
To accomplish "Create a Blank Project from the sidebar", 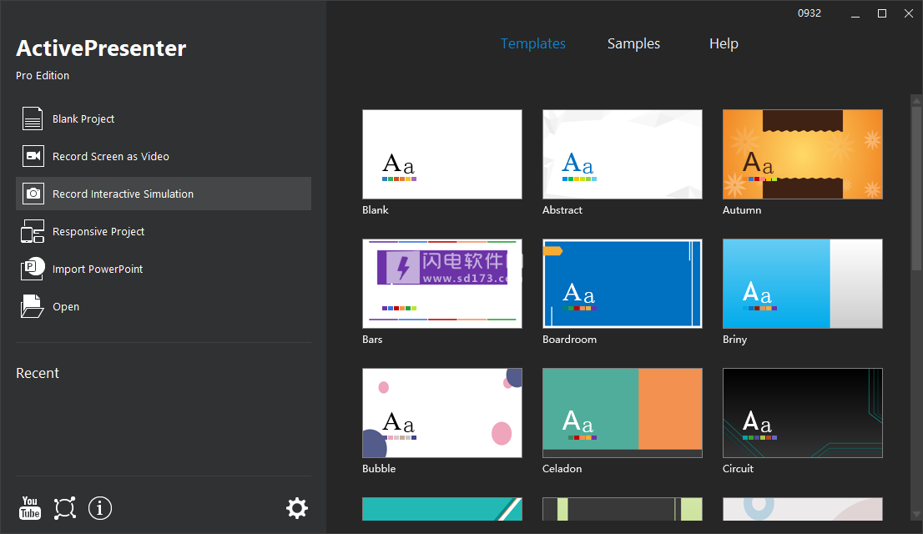I will click(x=83, y=118).
